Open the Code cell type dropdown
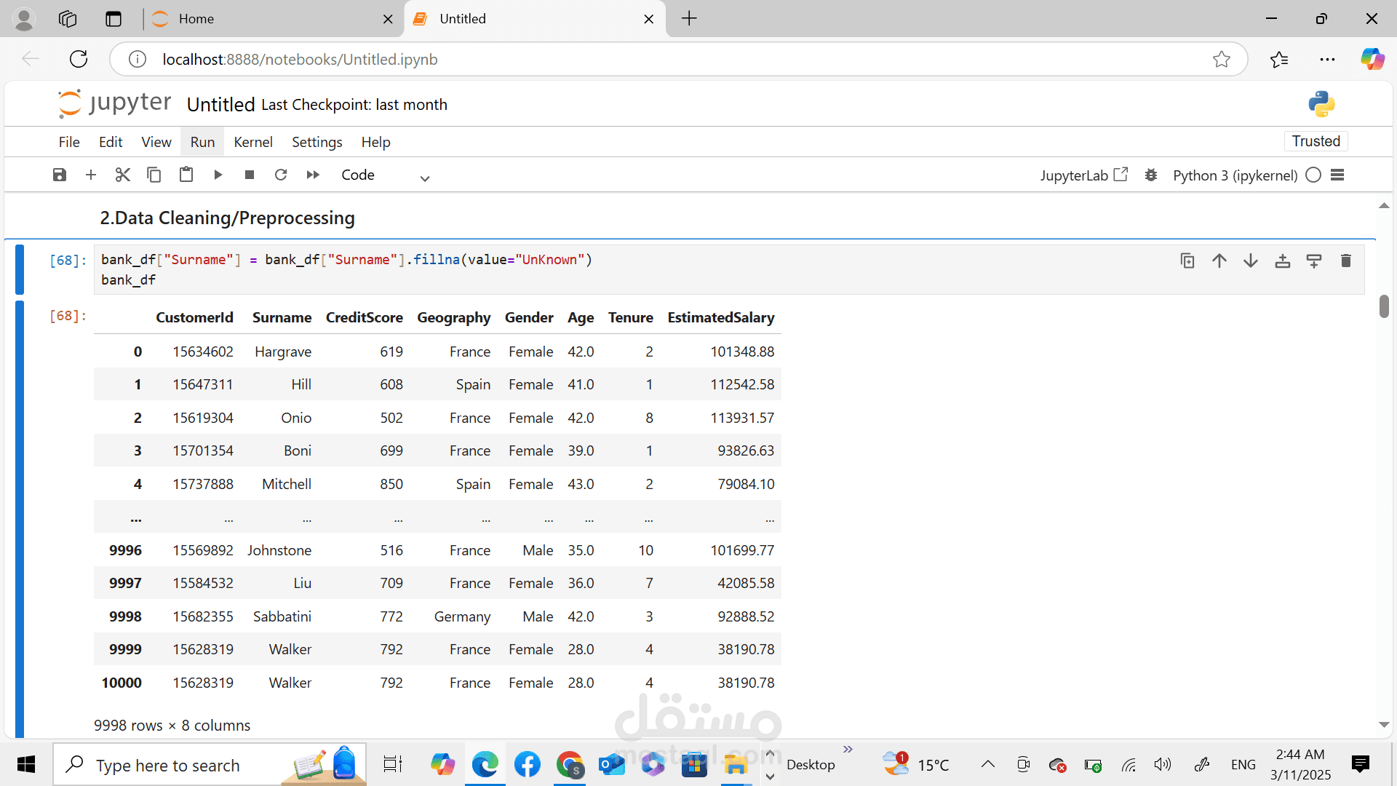This screenshot has height=786, width=1397. click(386, 175)
